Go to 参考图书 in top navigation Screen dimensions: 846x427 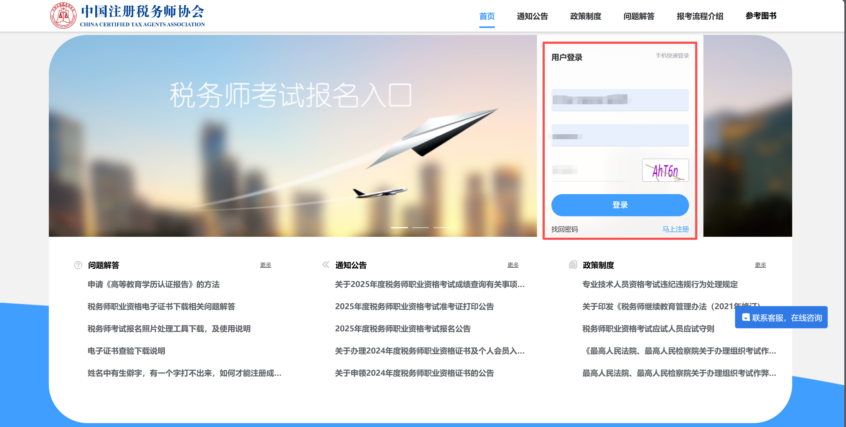coord(760,16)
